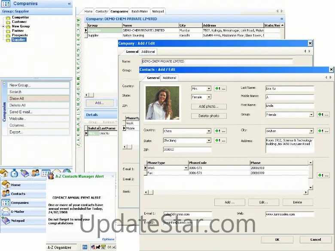The image size is (335, 251).
Task: Collapse the Companies actions panel minus box
Action: (4, 84)
